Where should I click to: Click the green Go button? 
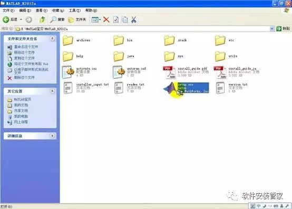(x=283, y=28)
